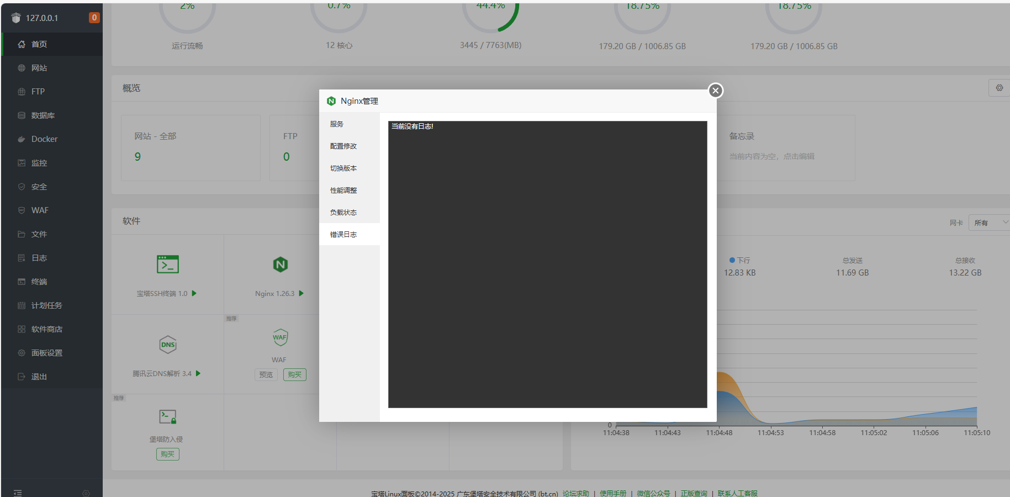Open the 服务 tab in Nginx管理

pyautogui.click(x=337, y=124)
